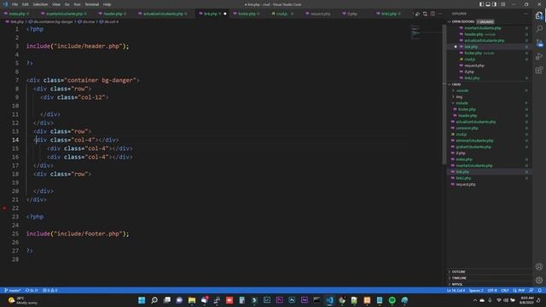The height and width of the screenshot is (307, 546).
Task: Toggle secondary side bar layout icon
Action: (495, 4)
